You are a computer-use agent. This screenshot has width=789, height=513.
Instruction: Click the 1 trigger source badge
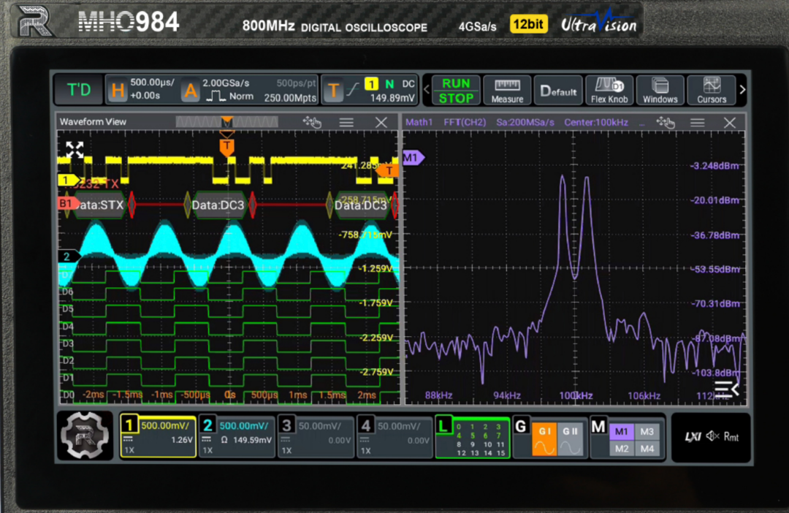(371, 84)
